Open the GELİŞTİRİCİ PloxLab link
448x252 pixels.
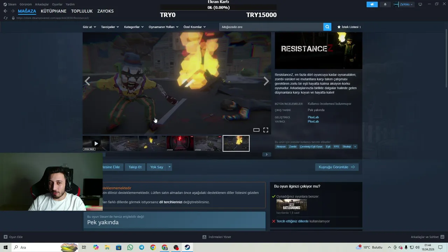pos(313,117)
